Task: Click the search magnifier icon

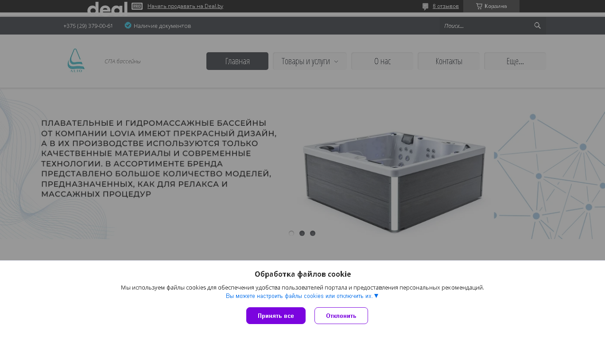Action: 537,26
